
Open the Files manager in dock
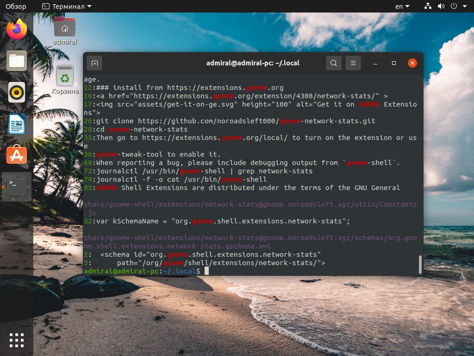tap(17, 61)
